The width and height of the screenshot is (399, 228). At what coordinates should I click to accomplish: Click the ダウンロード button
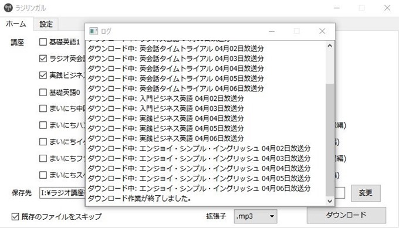[x=346, y=215]
